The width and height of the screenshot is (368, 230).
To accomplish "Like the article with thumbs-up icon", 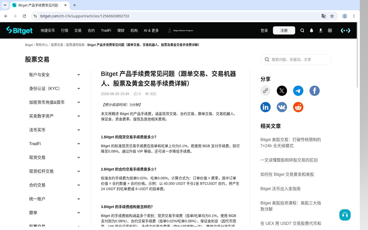I will (x=136, y=94).
